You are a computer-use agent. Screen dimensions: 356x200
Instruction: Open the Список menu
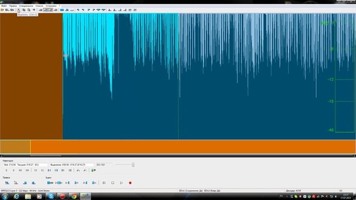[x=39, y=6]
